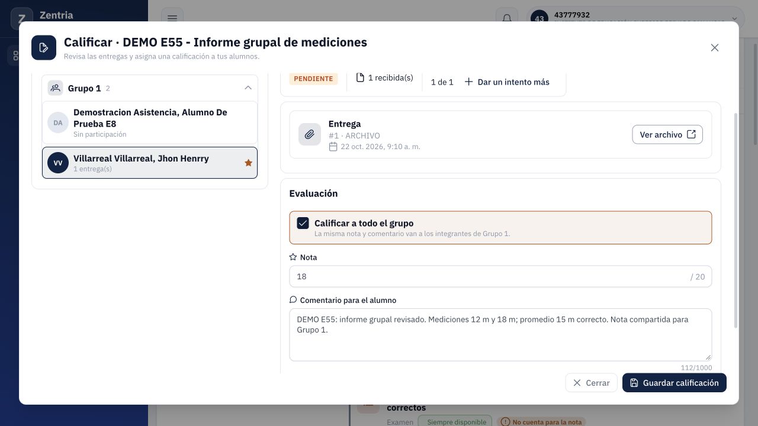Select student Demostracion Asistencia, Alumno De Prueba E8
The image size is (758, 426).
[x=150, y=123]
